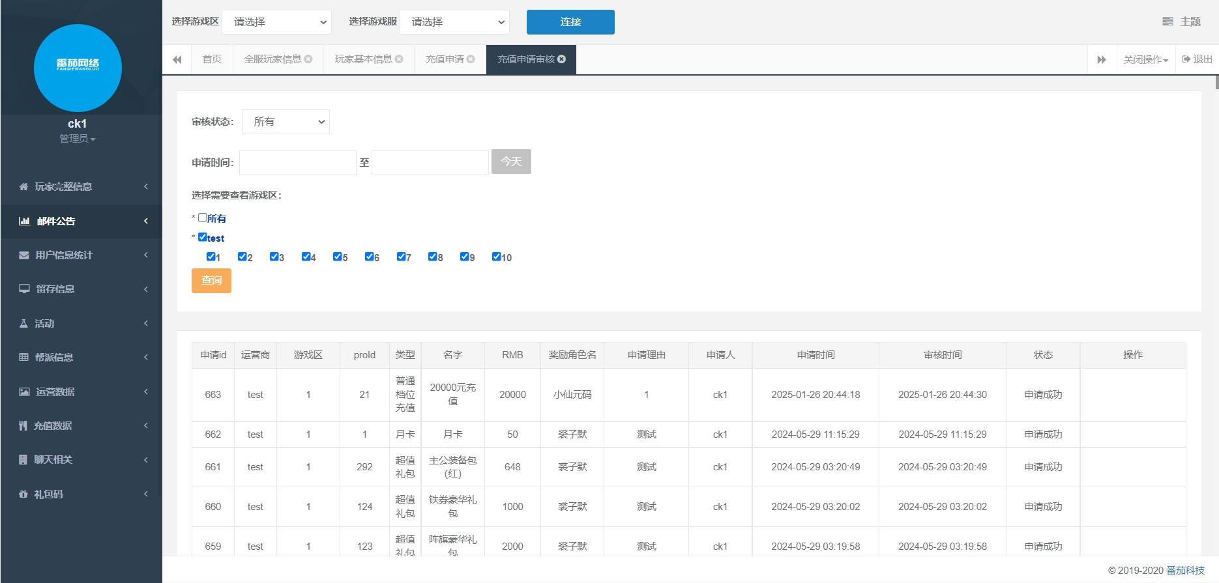Switch to the 首页 tab

tap(212, 59)
